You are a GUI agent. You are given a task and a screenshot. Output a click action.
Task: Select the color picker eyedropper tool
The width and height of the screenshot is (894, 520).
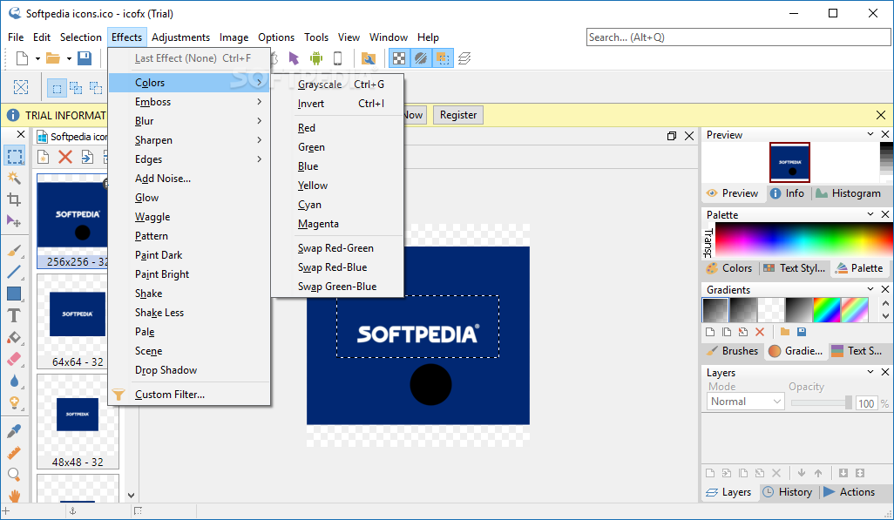click(14, 431)
